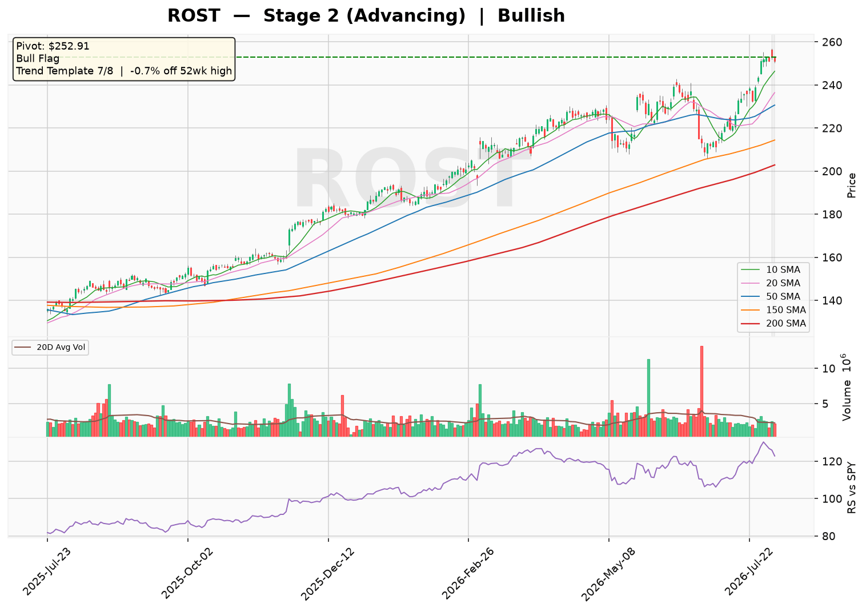Click the red line sample for 200 SMA
This screenshot has width=866, height=612.
[751, 323]
